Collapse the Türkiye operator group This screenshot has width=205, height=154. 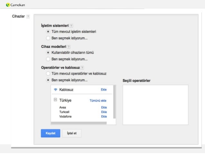click(56, 100)
